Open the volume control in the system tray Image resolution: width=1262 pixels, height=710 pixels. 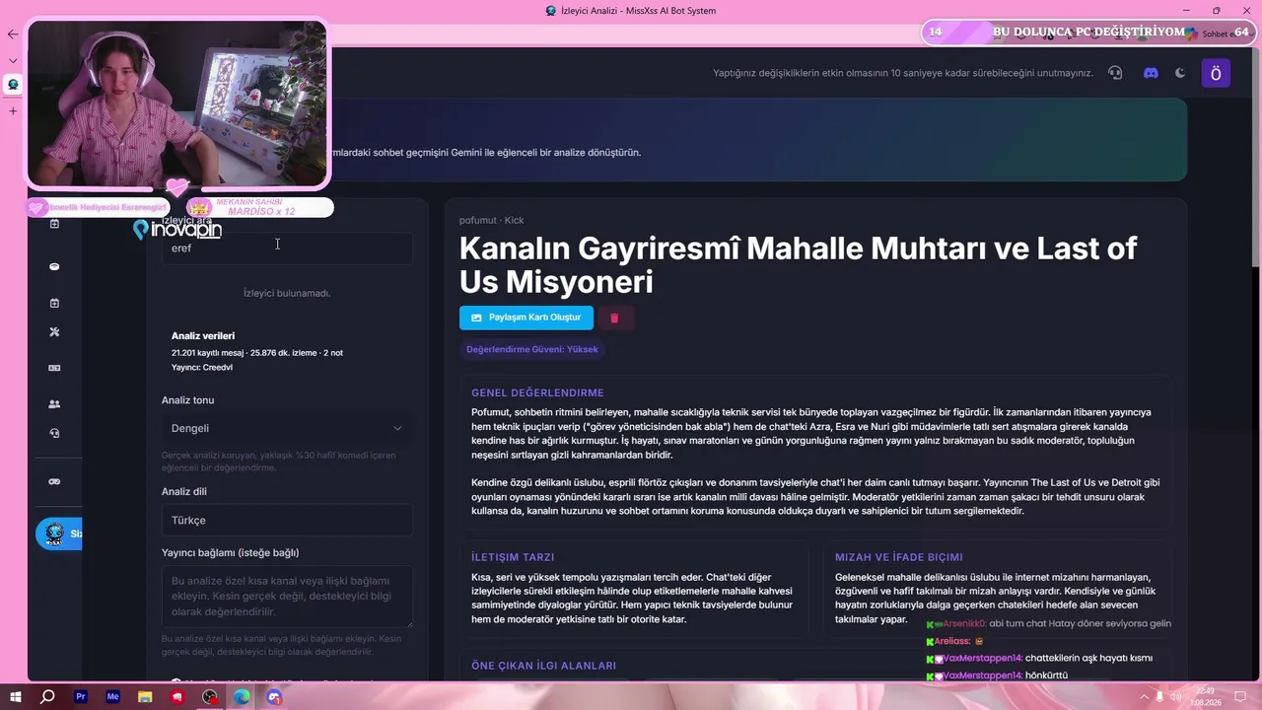[x=1175, y=697]
